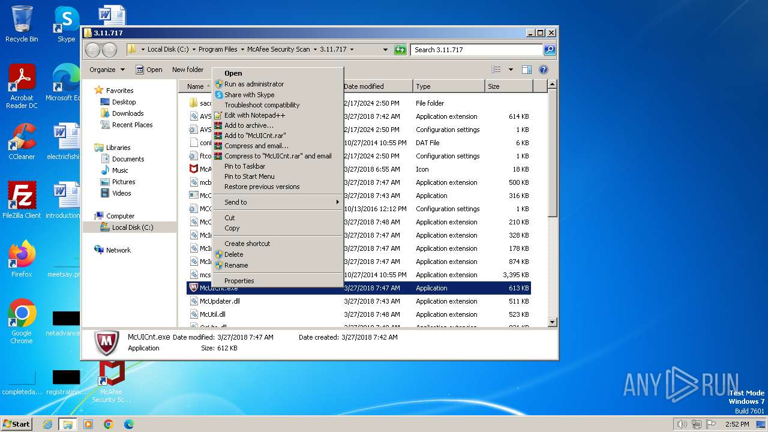Click the search magnifier icon
This screenshot has height=432, width=768.
click(549, 50)
